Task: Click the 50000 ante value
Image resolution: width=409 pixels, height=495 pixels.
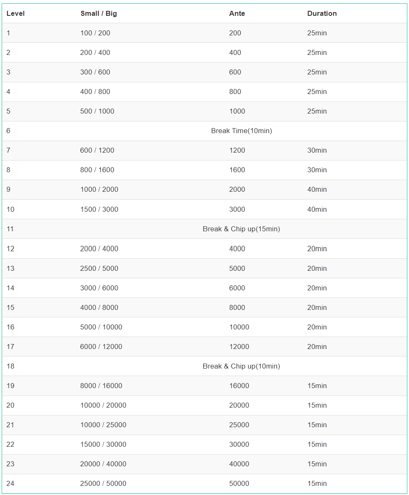Action: (x=239, y=484)
